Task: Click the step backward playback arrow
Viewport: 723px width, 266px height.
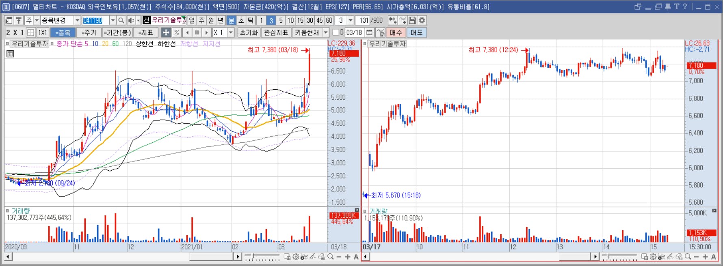Action: (x=187, y=32)
